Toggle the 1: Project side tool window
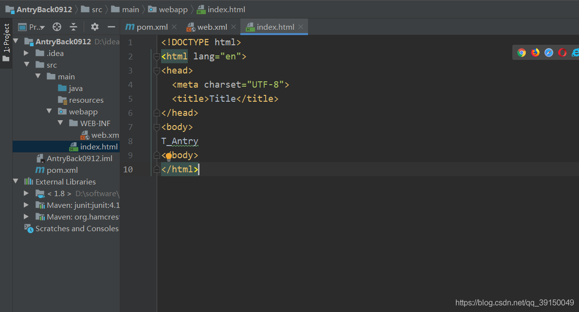 6,43
